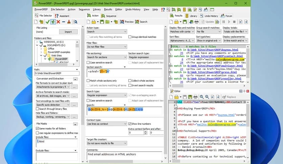The width and height of the screenshot is (283, 164).
Task: Switch to the Sequence tab
Action: pos(109,16)
